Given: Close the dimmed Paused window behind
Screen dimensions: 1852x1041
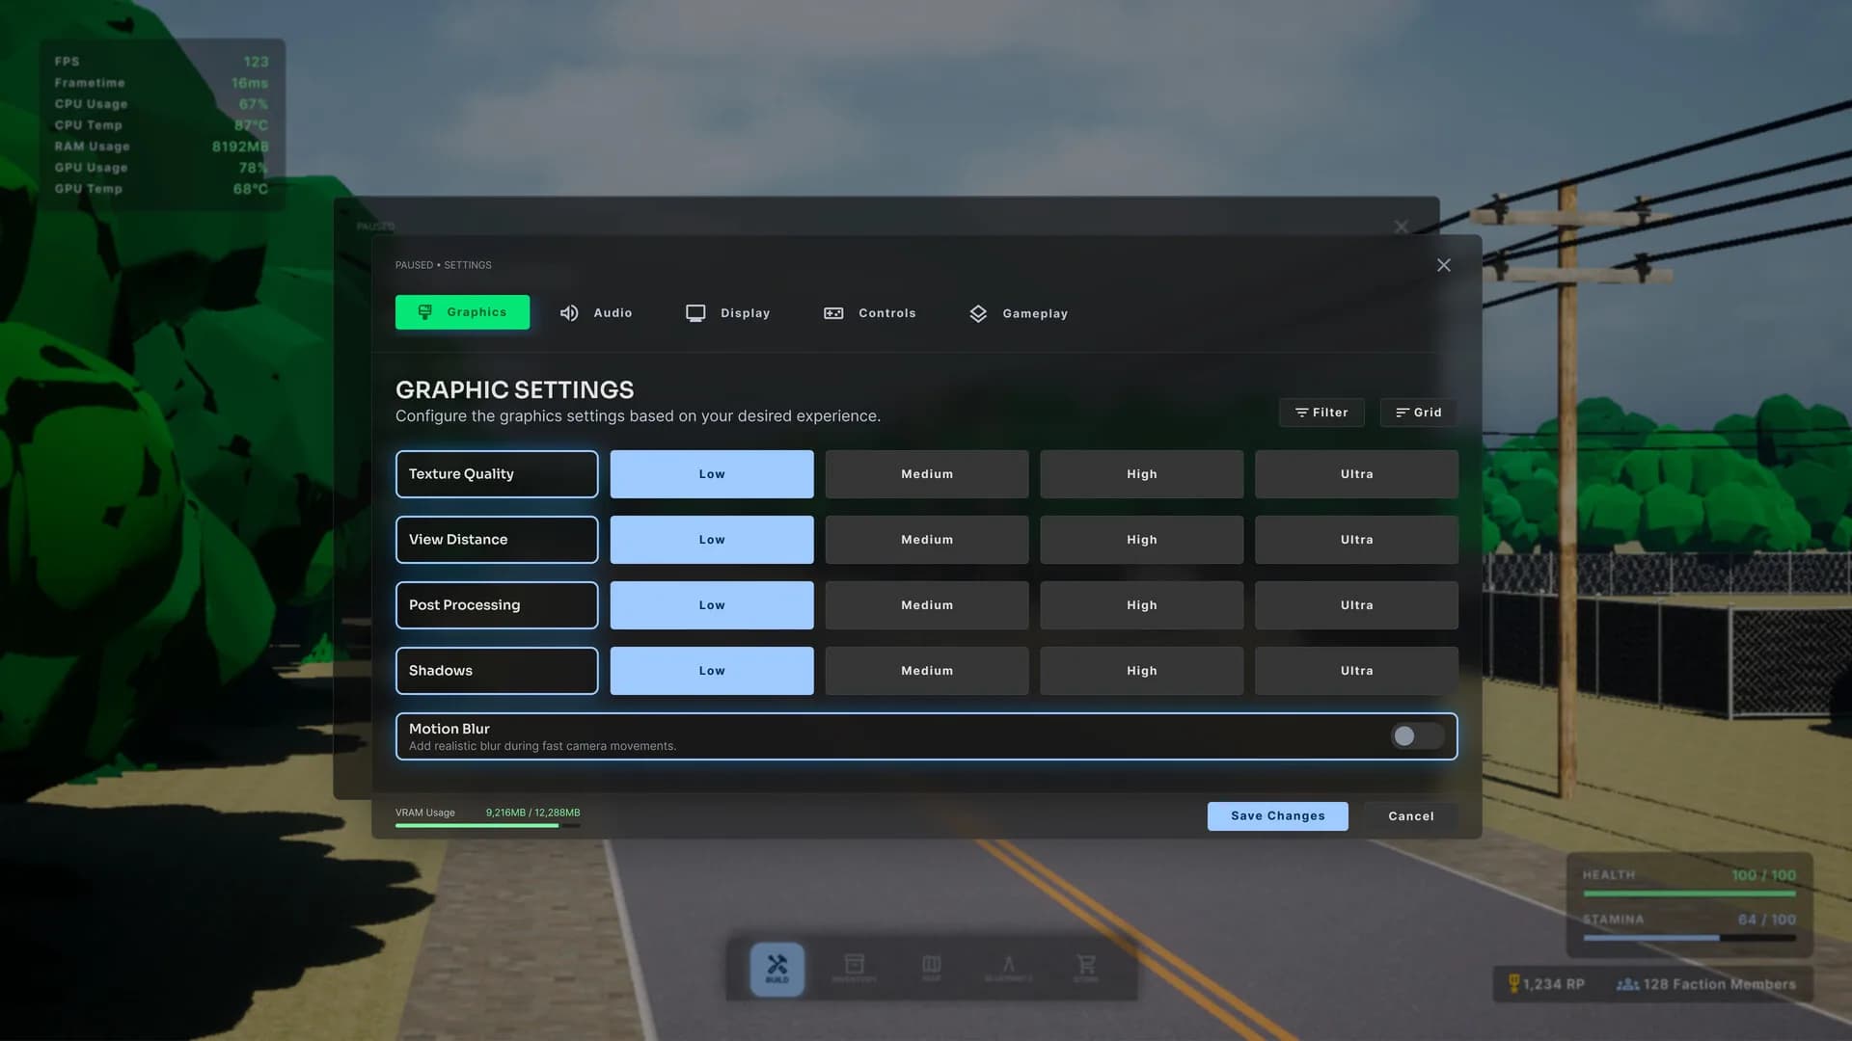Looking at the screenshot, I should pyautogui.click(x=1402, y=227).
